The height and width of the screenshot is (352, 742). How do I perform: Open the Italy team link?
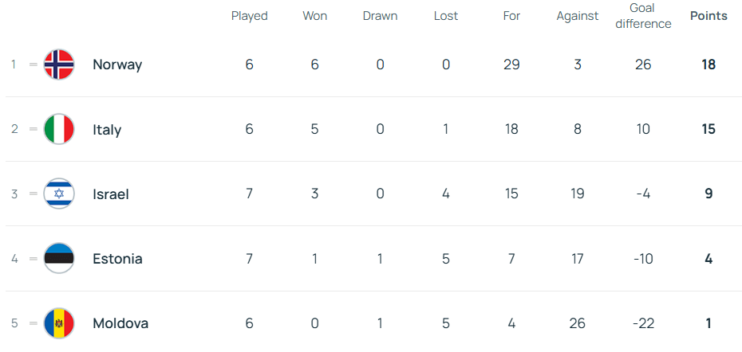tap(107, 129)
